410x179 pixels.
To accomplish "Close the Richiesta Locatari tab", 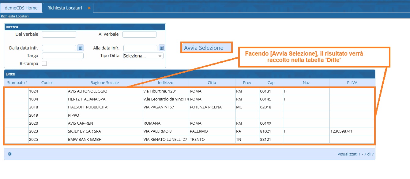I will 89,8.
